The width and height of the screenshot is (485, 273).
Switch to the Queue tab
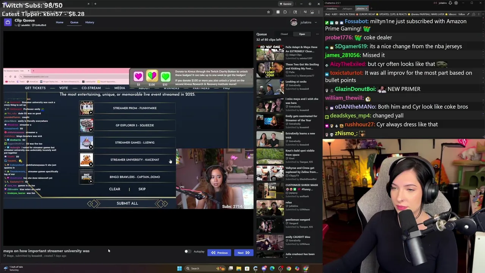coord(74,22)
